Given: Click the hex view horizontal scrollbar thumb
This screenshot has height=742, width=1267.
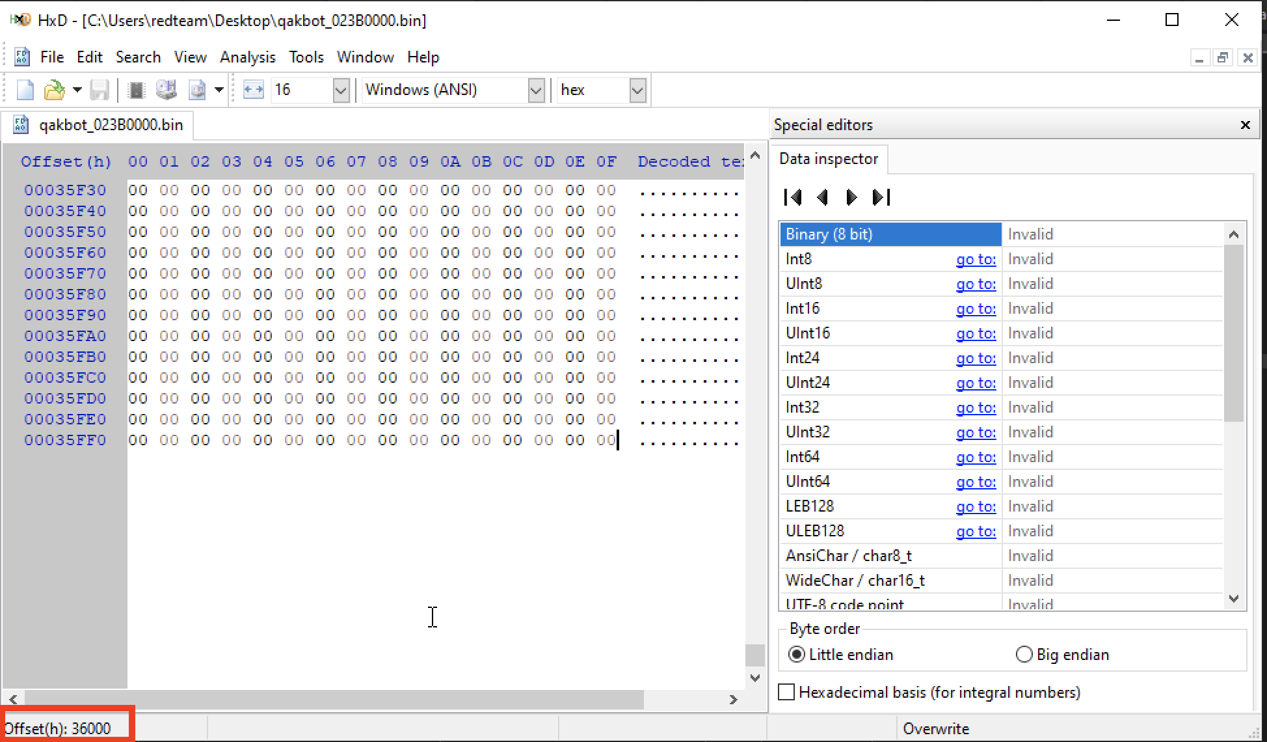Looking at the screenshot, I should (x=334, y=700).
